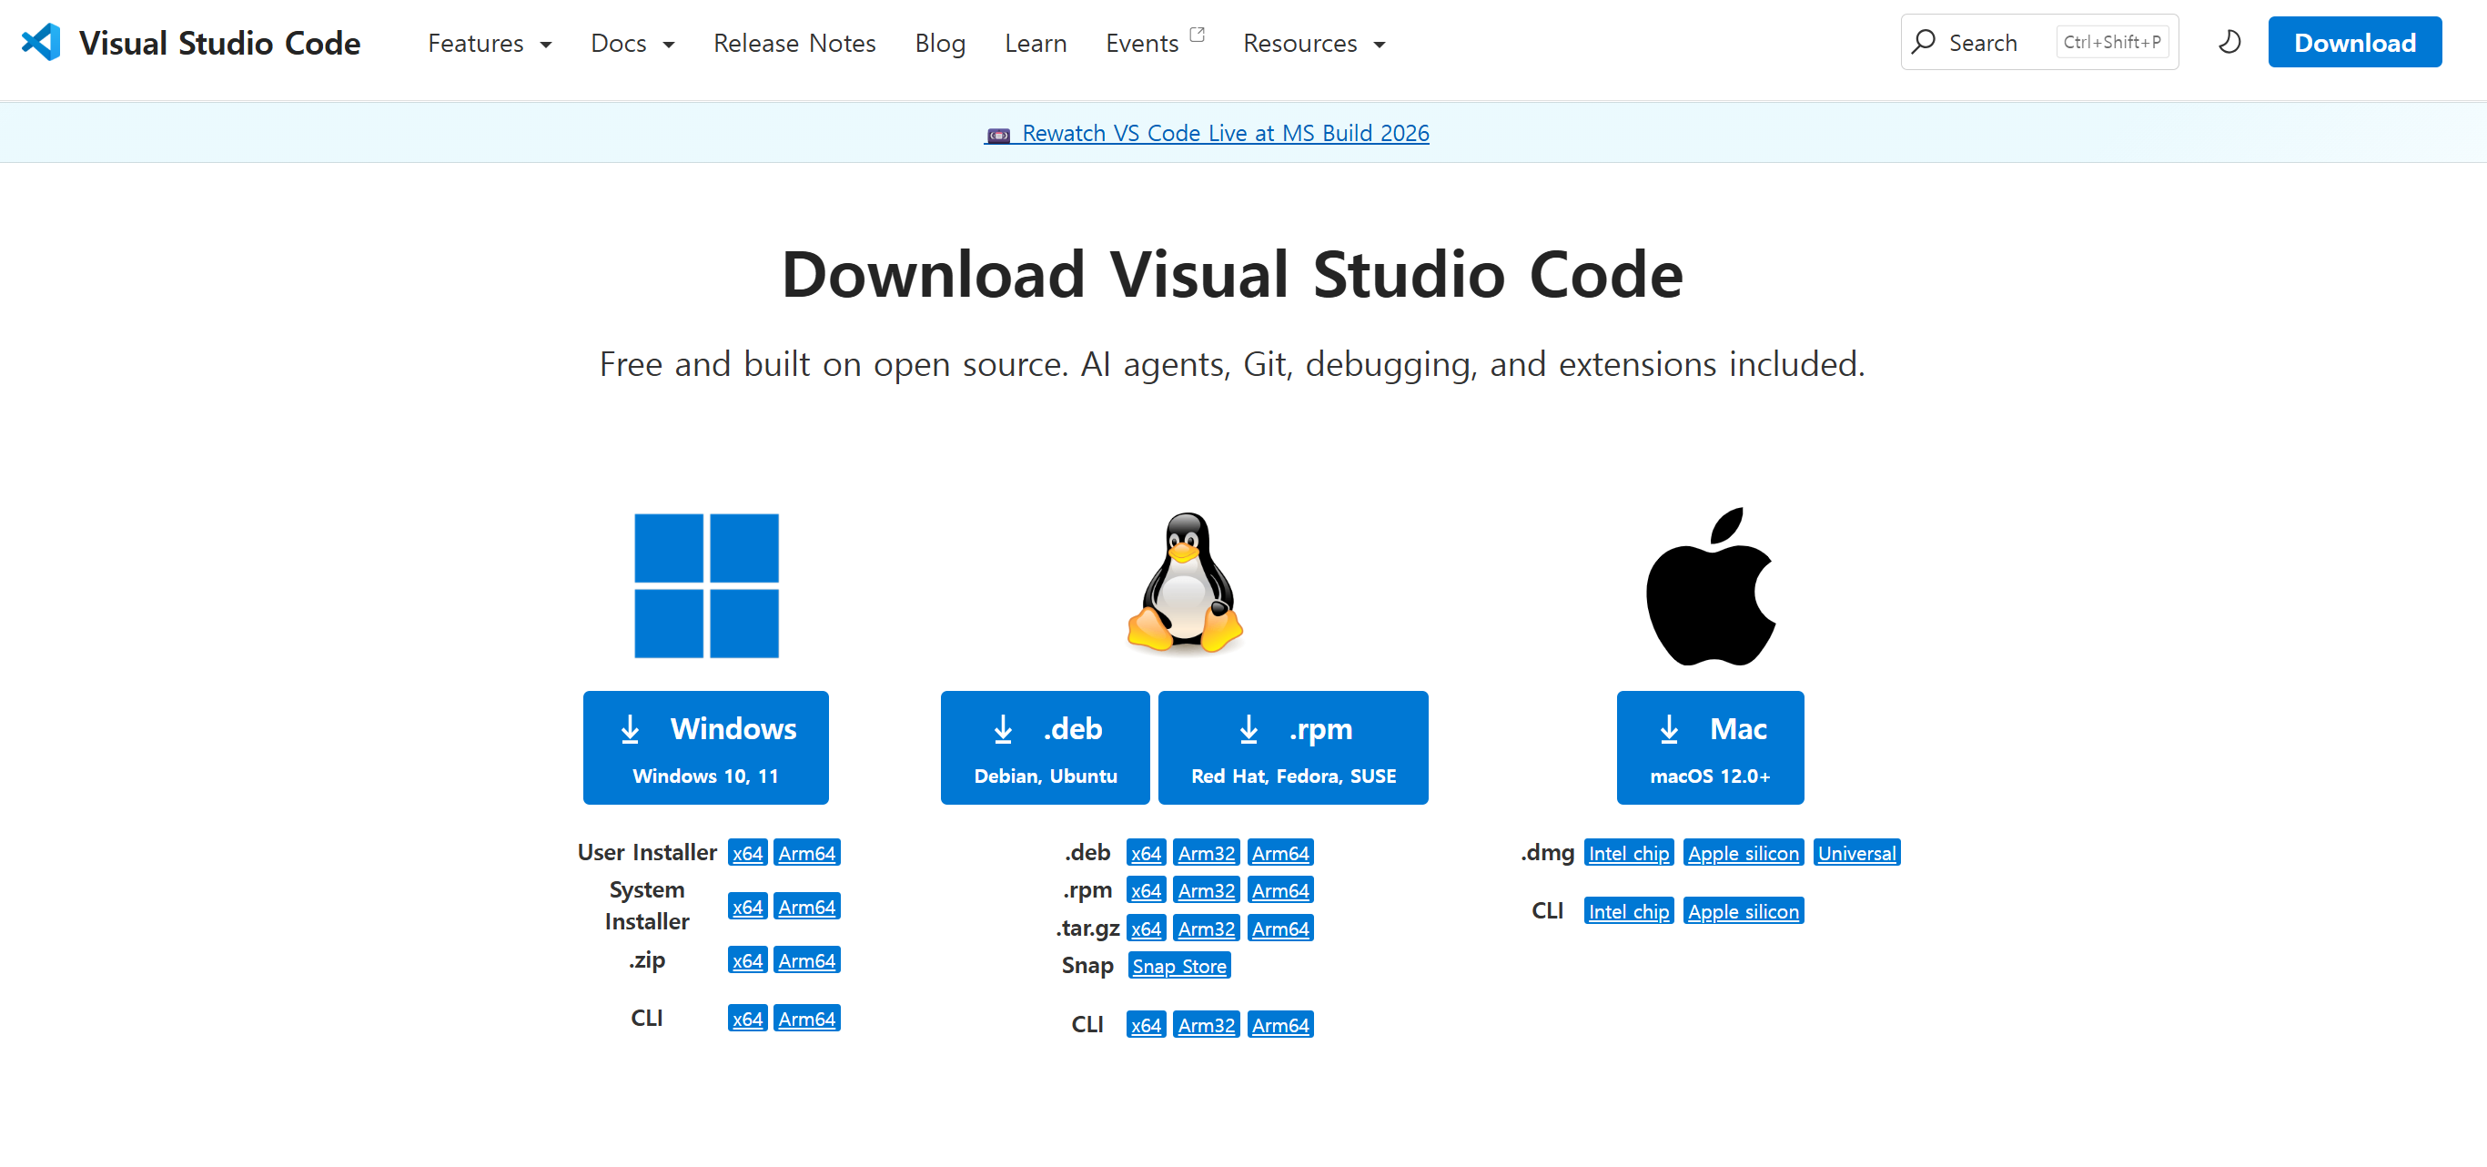Download macOS .dmg Universal build
Viewport: 2487px width, 1167px height.
click(x=1856, y=853)
